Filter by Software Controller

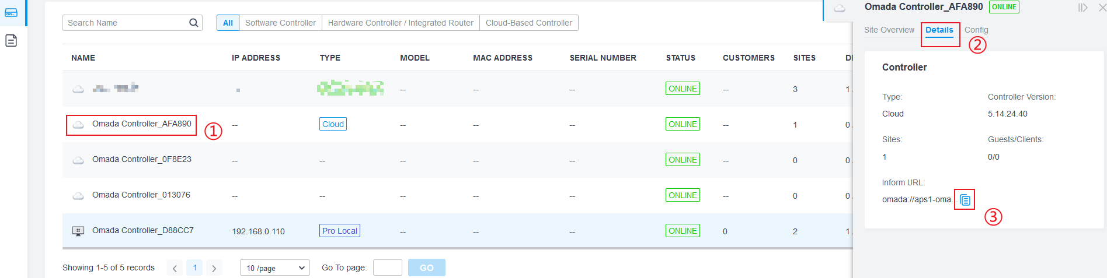[x=280, y=23]
